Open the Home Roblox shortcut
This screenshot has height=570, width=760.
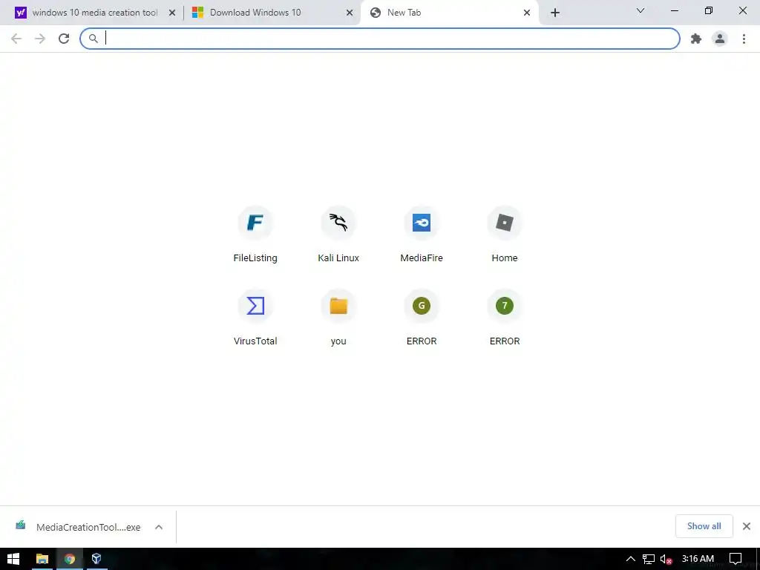click(x=505, y=235)
